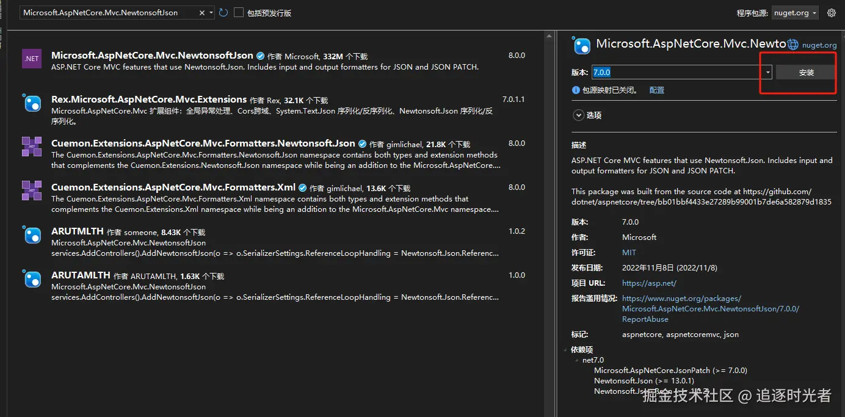This screenshot has height=417, width=845.
Task: Click the Cuemon Formatters.Newtonsoft.Json package icon
Action: pos(32,147)
